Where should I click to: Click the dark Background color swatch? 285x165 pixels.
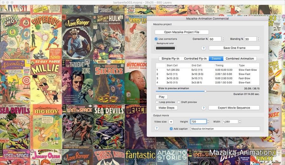click(x=166, y=48)
